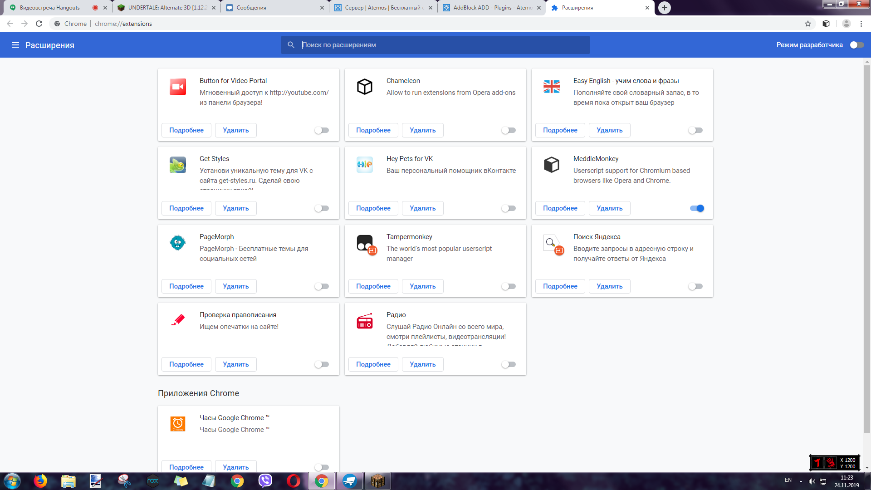Click the MeddleMonkey icon in browser toolbar

tap(826, 24)
